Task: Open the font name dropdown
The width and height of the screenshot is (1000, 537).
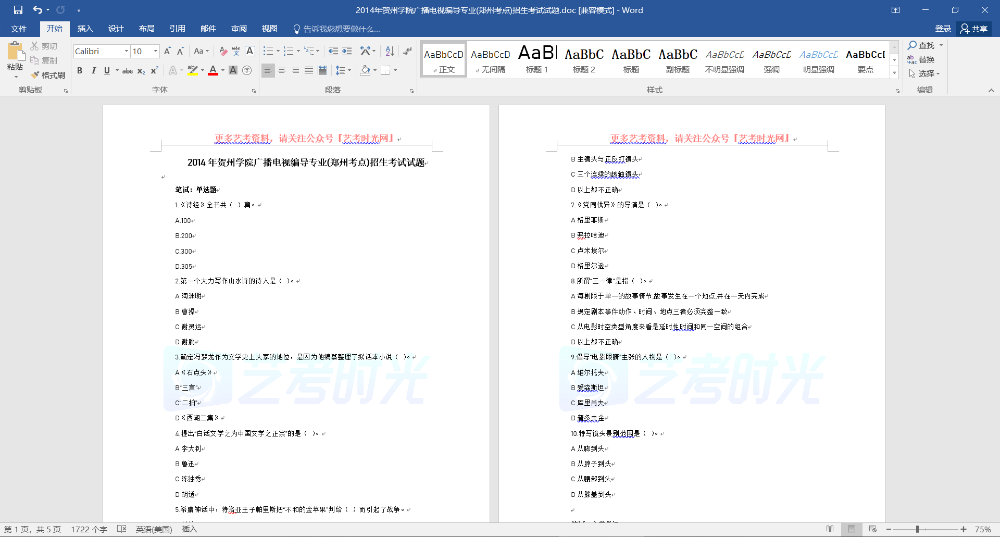Action: coord(127,51)
